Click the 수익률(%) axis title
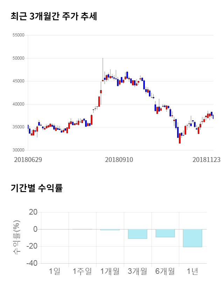This screenshot has width=224, height=284. (16, 237)
